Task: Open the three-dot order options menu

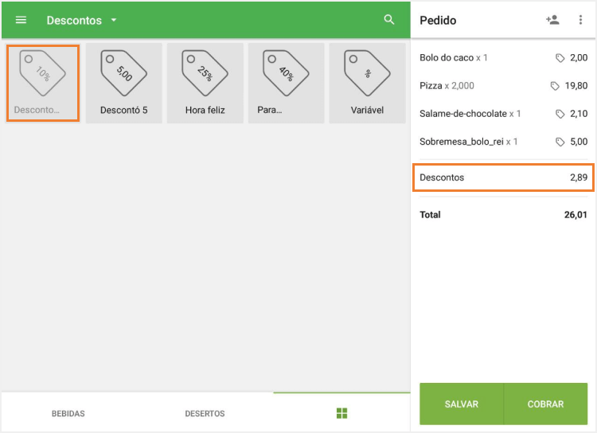Action: 580,20
